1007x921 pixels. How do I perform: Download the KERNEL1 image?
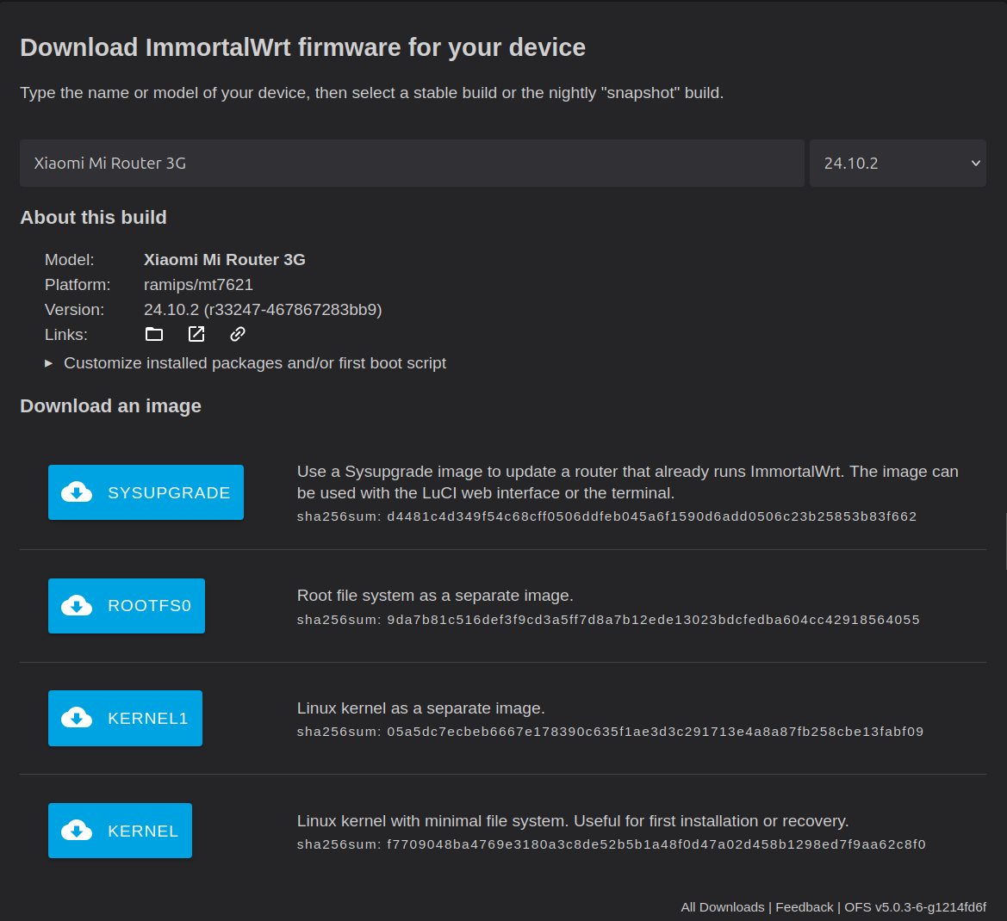(x=125, y=718)
